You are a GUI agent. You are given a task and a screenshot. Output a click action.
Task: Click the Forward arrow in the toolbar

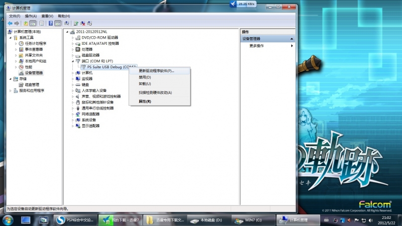pyautogui.click(x=17, y=23)
